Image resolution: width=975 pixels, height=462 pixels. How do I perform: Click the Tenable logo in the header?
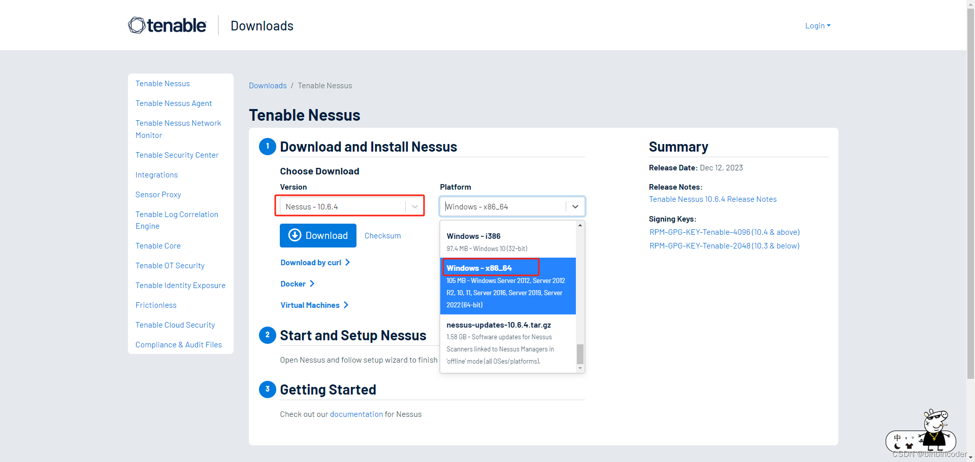point(167,25)
